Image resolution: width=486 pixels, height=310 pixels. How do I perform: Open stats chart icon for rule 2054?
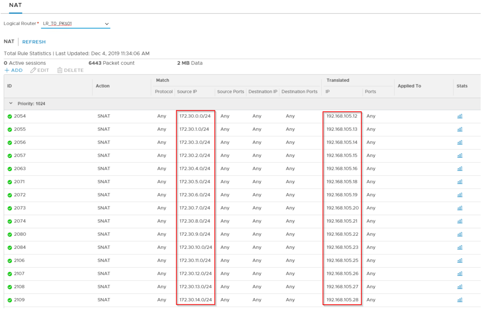click(460, 116)
